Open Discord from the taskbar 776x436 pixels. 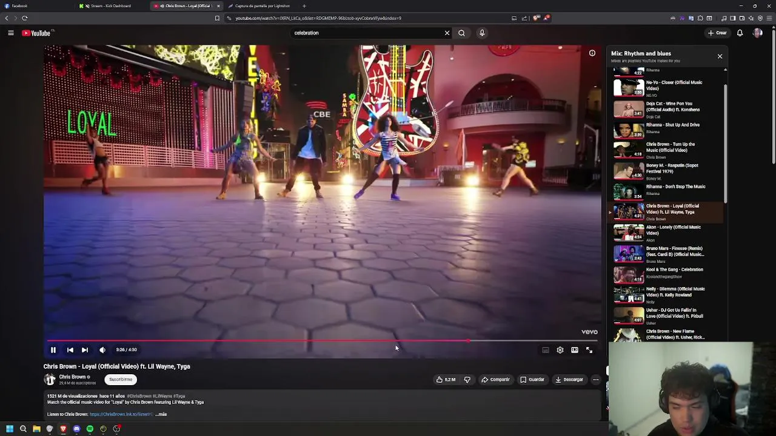(76, 429)
